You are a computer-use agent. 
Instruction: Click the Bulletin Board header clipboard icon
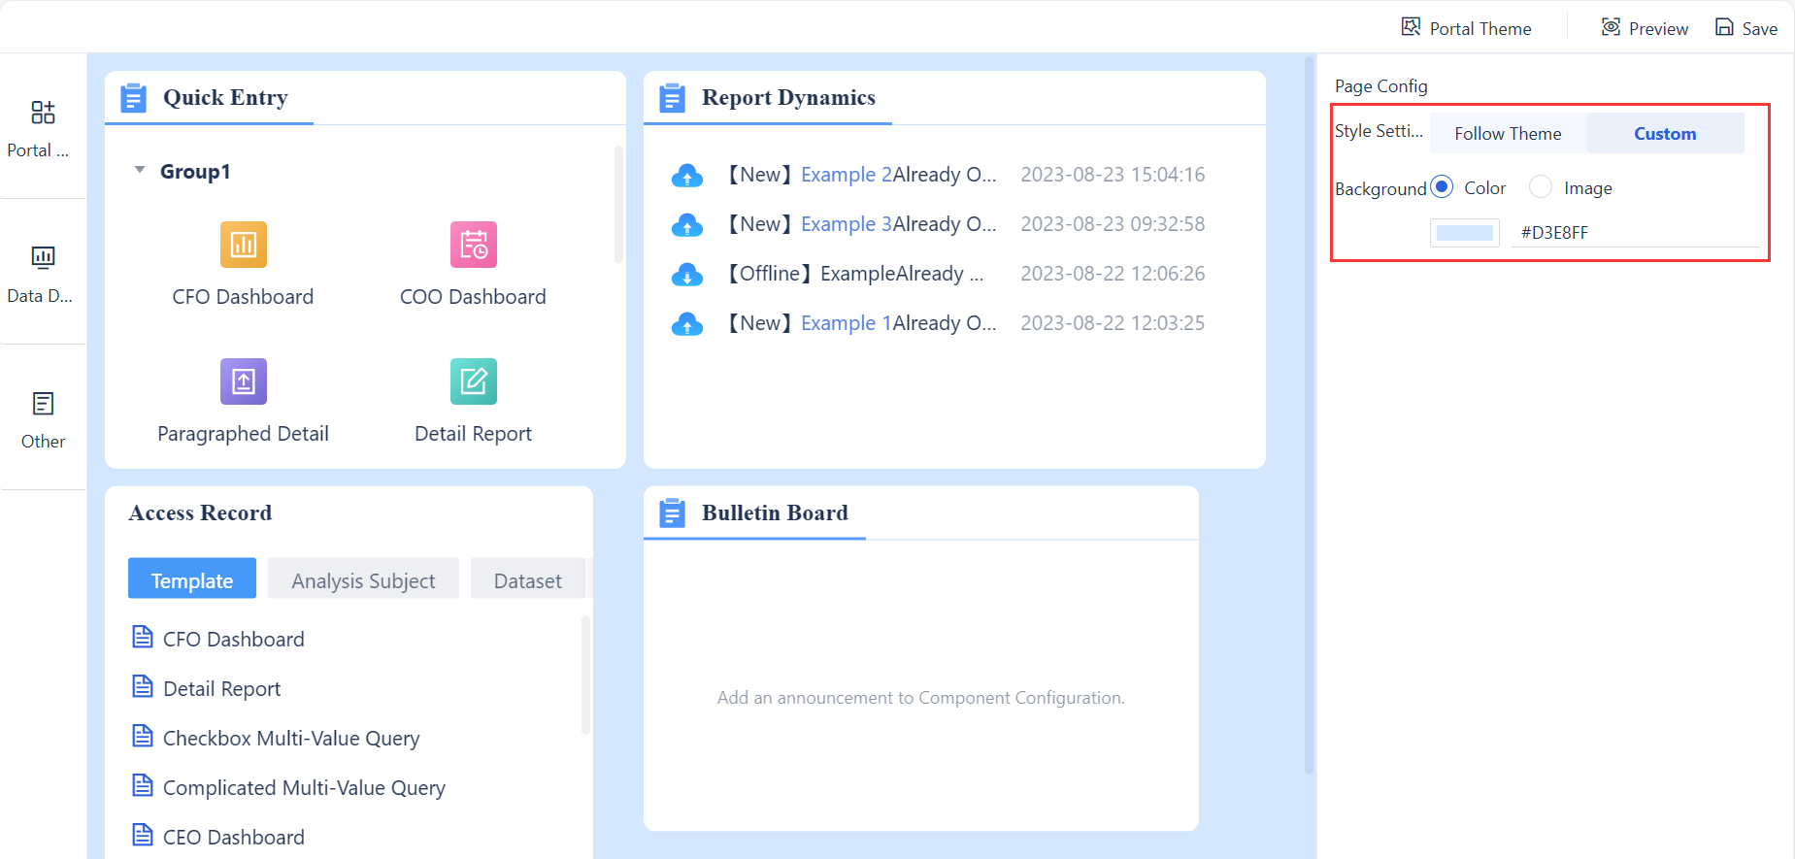tap(672, 513)
